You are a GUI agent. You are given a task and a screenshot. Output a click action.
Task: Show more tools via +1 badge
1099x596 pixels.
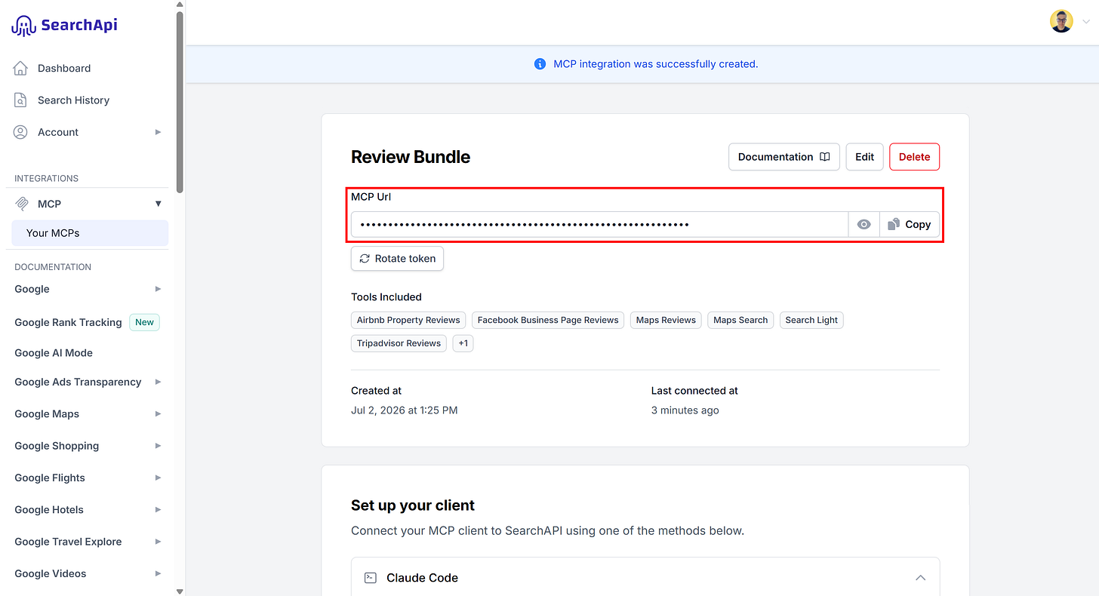[x=463, y=343]
